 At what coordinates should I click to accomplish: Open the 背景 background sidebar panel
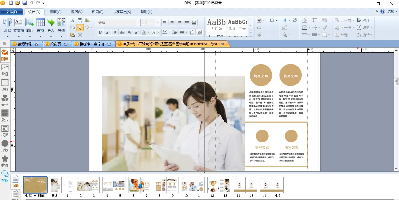pyautogui.click(x=5, y=70)
